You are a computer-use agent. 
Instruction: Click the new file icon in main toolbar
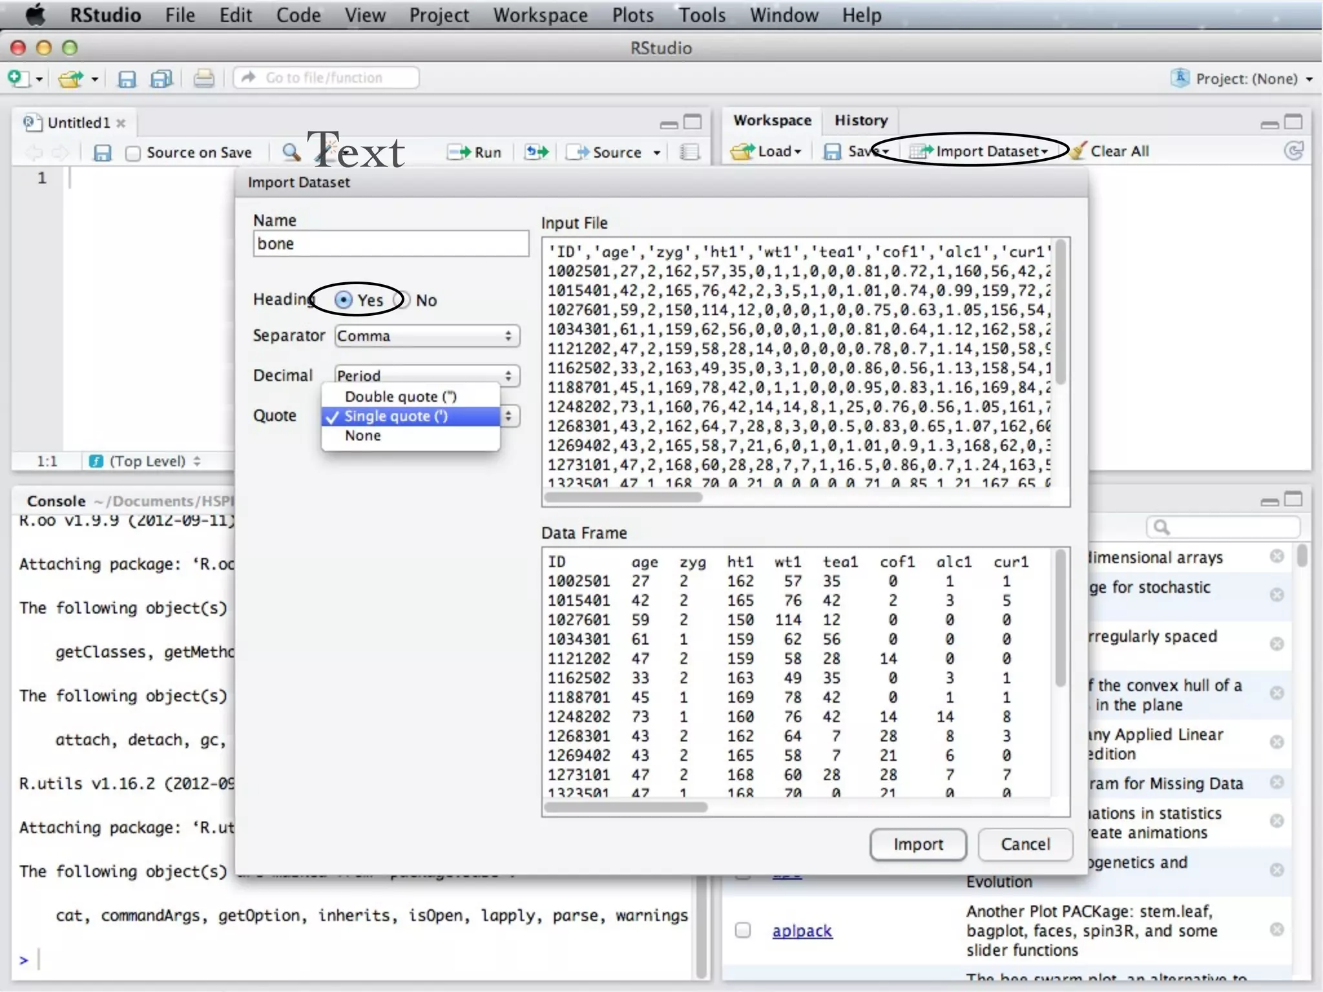18,78
